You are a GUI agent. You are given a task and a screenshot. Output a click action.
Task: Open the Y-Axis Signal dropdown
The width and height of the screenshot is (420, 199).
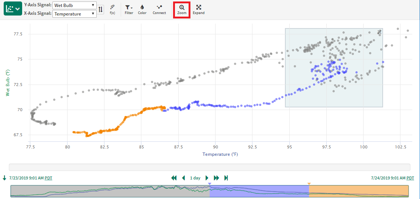(x=74, y=6)
